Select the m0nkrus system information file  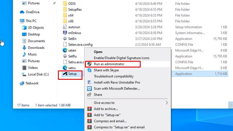pos(74,33)
